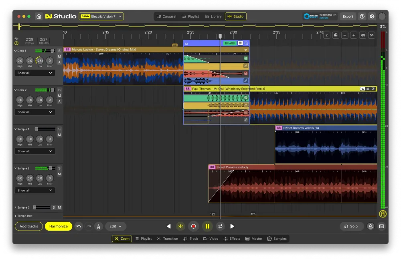Image resolution: width=401 pixels, height=259 pixels.
Task: Open Transition tab in bottom bar
Action: pos(168,239)
